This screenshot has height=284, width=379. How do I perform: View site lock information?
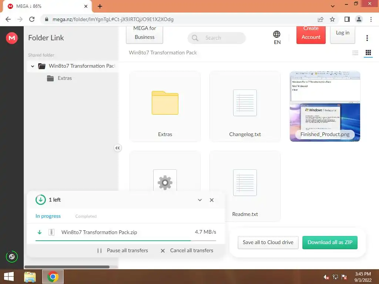click(x=47, y=19)
